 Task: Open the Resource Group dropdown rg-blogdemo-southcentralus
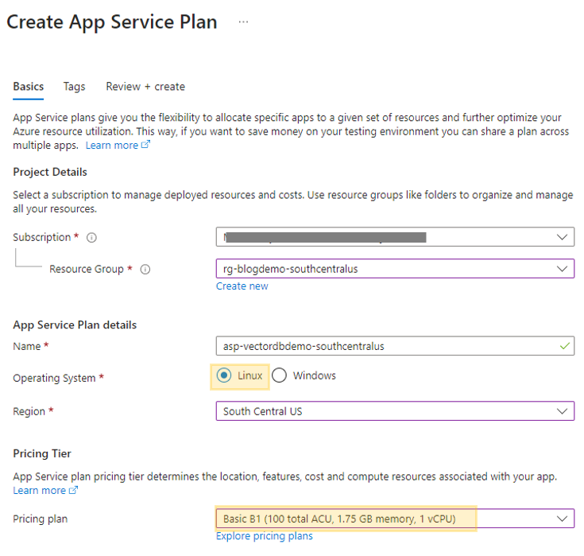[395, 269]
